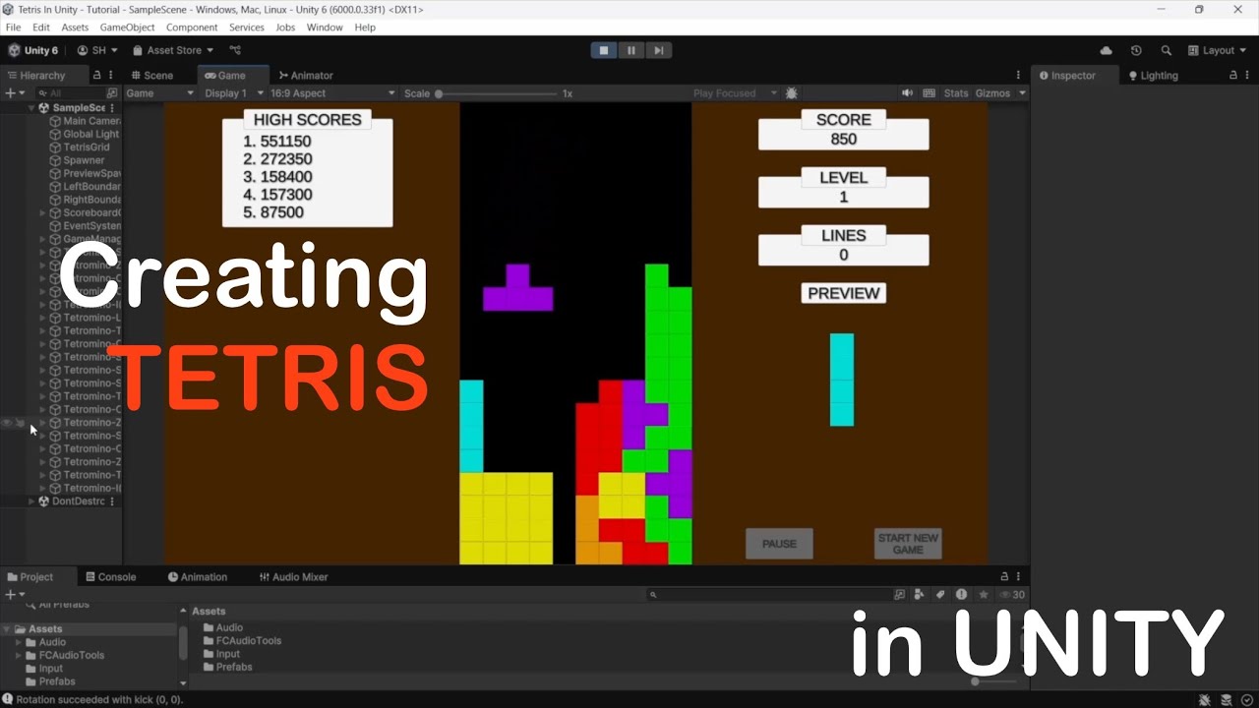Click the Project favorites star icon
This screenshot has width=1259, height=708.
click(983, 595)
